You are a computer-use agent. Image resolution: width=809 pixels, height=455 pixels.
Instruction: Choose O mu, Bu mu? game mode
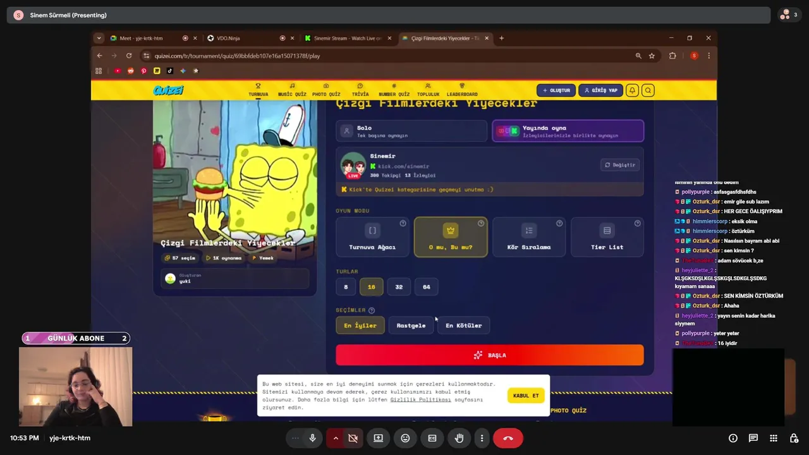point(451,237)
